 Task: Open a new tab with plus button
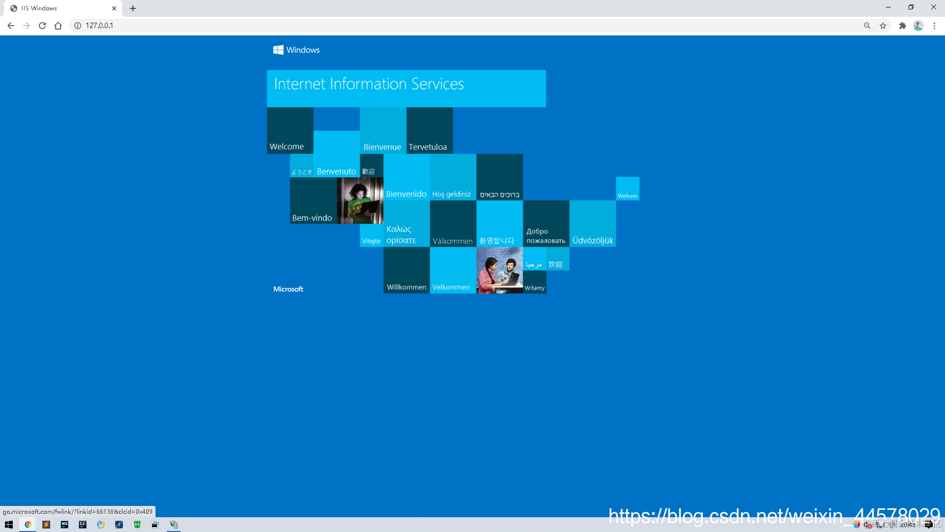[x=133, y=8]
